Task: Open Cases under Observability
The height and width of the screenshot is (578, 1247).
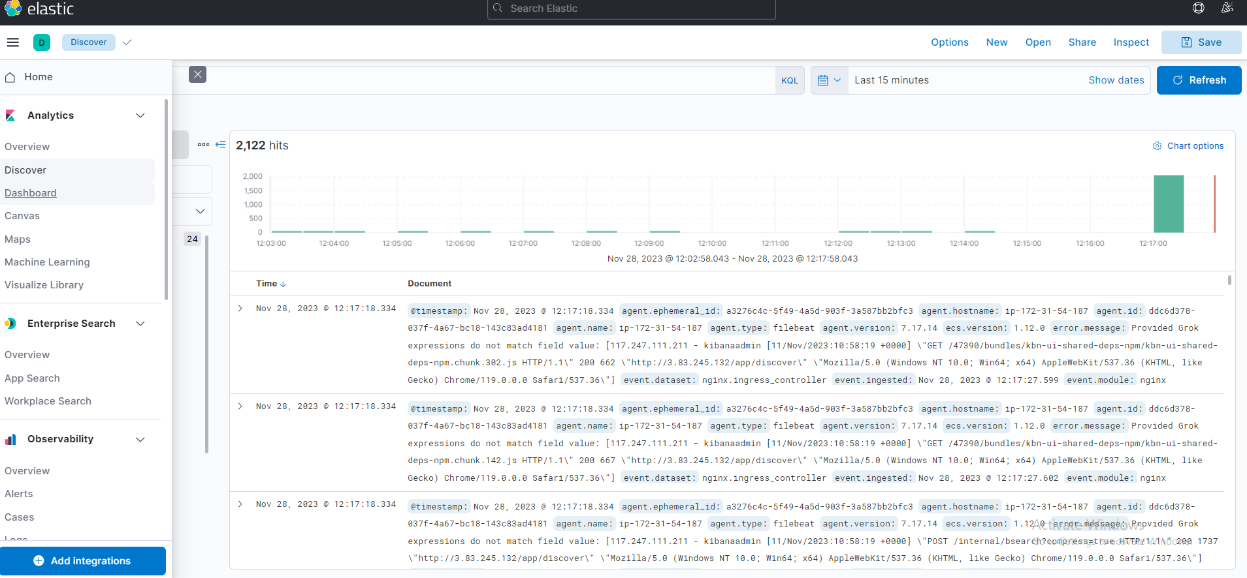Action: [x=19, y=517]
